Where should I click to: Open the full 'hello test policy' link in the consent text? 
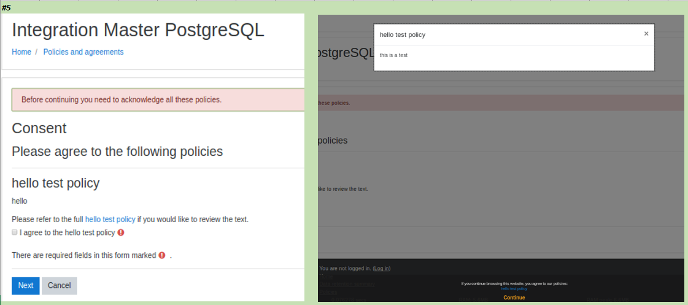110,219
